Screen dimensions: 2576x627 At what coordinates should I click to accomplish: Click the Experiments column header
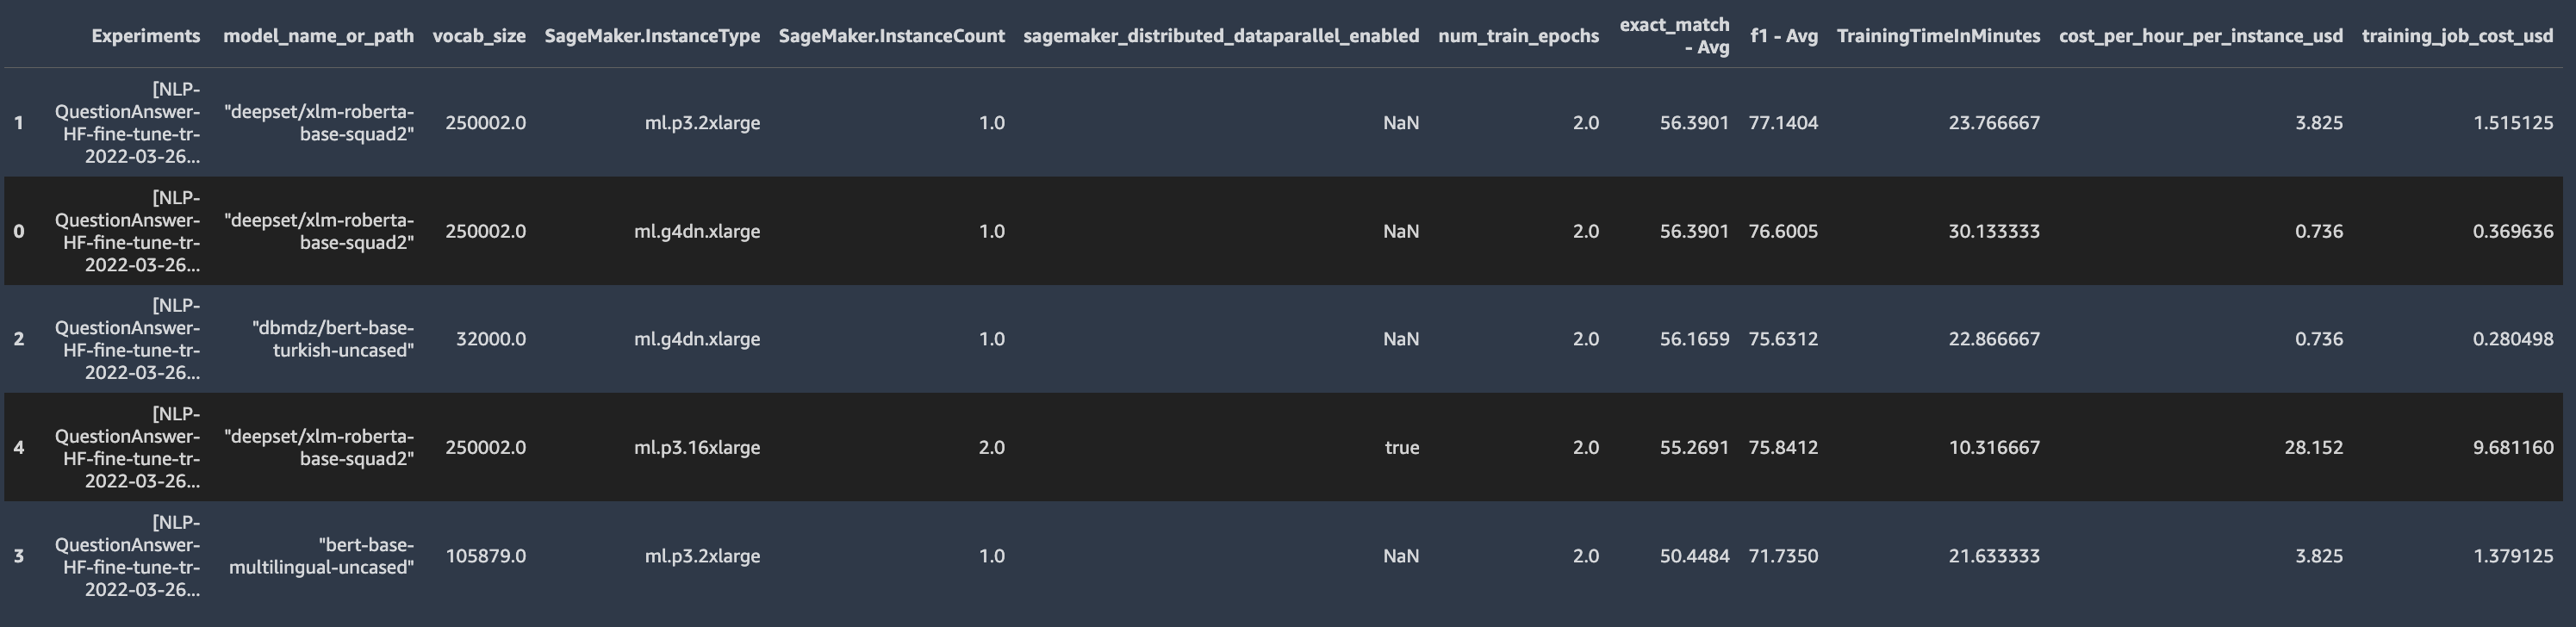click(x=145, y=36)
